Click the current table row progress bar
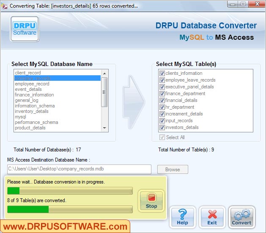 (x=70, y=191)
